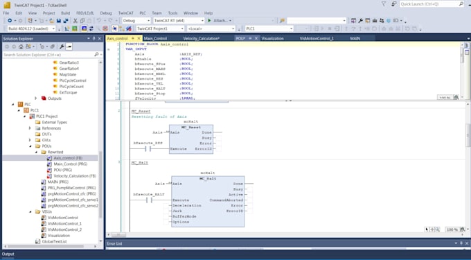Switch to the Visualization editor tab

(272, 38)
